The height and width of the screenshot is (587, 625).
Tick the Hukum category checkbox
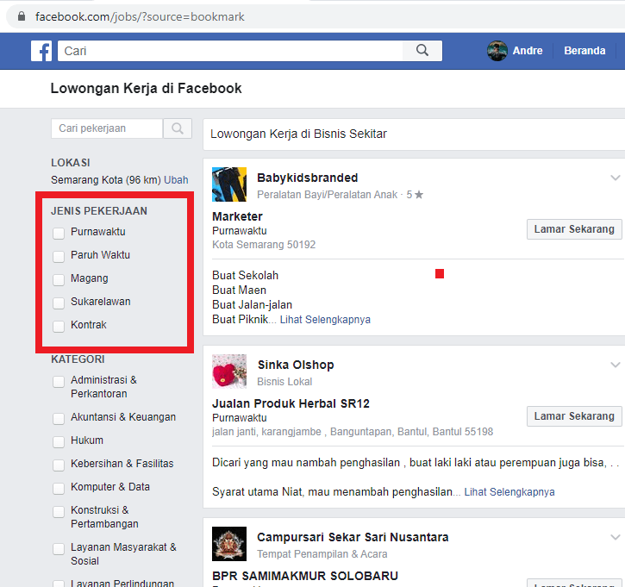[59, 441]
